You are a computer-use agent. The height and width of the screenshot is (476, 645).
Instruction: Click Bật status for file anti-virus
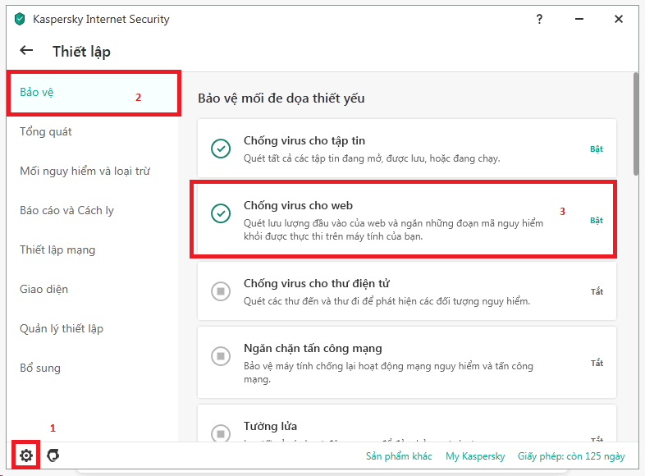click(x=597, y=149)
